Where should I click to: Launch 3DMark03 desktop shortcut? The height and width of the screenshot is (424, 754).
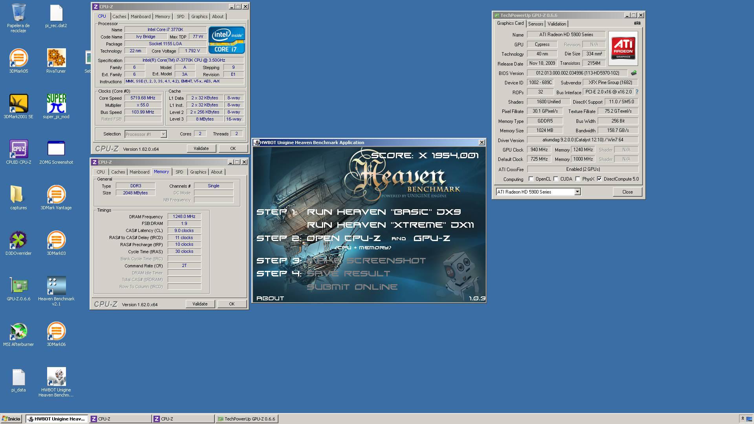point(56,243)
